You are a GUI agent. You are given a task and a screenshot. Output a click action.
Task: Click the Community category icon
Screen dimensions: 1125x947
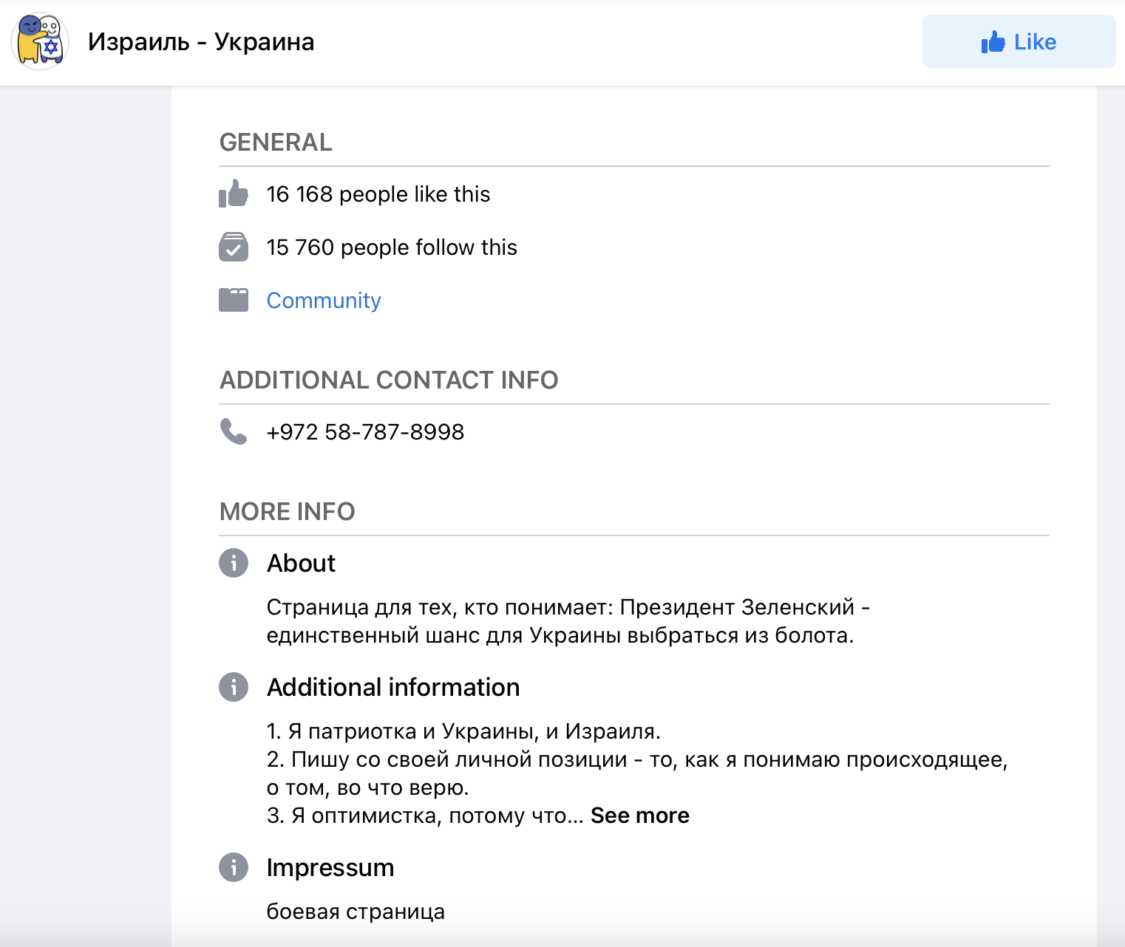(234, 300)
